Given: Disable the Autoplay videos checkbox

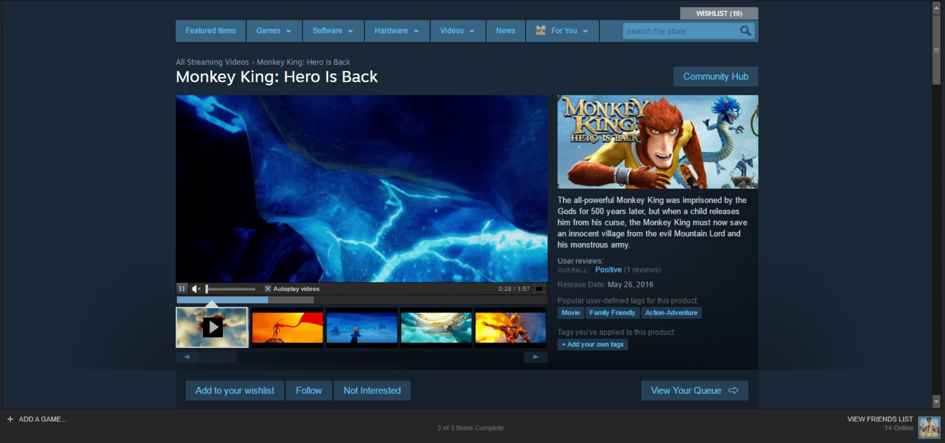Looking at the screenshot, I should click(268, 288).
